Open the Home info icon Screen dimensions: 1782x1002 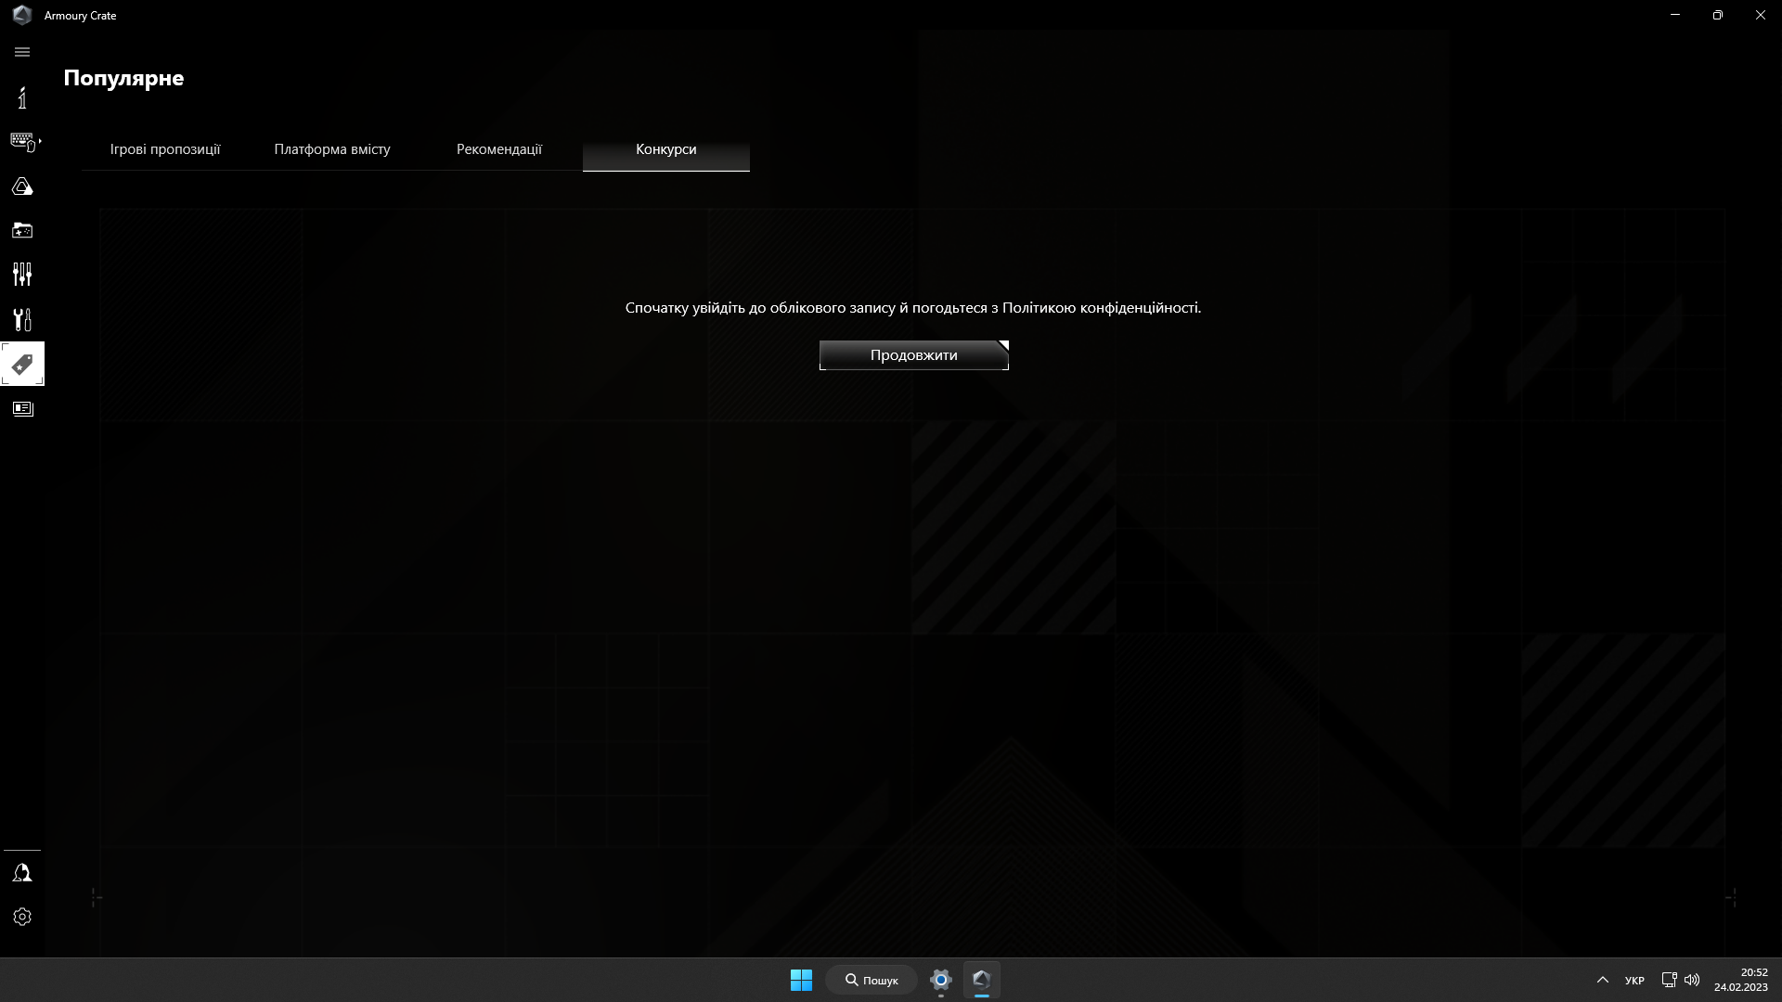click(x=22, y=97)
